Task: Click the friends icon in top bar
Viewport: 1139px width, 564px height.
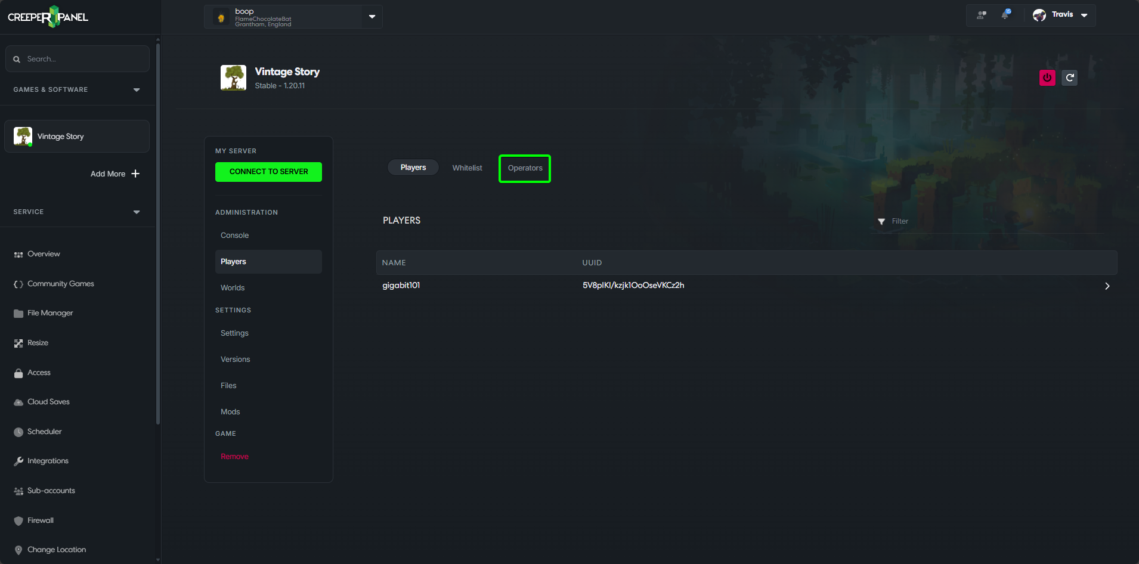Action: (981, 15)
